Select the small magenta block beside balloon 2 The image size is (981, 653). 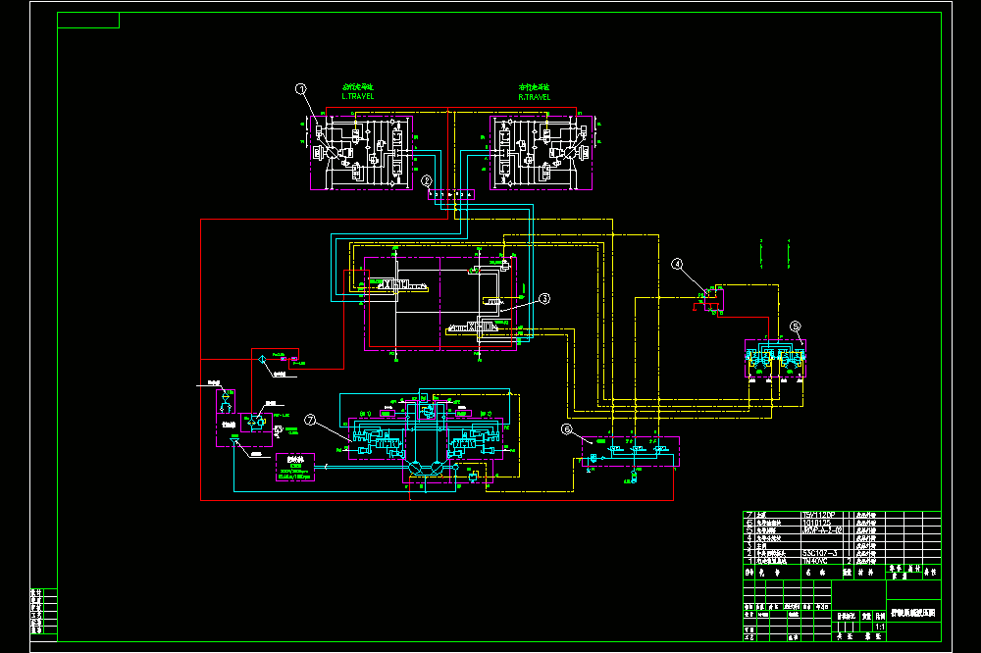(x=451, y=194)
